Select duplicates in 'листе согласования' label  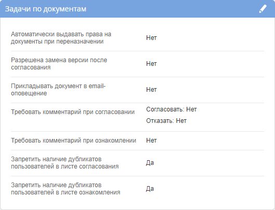64,163
